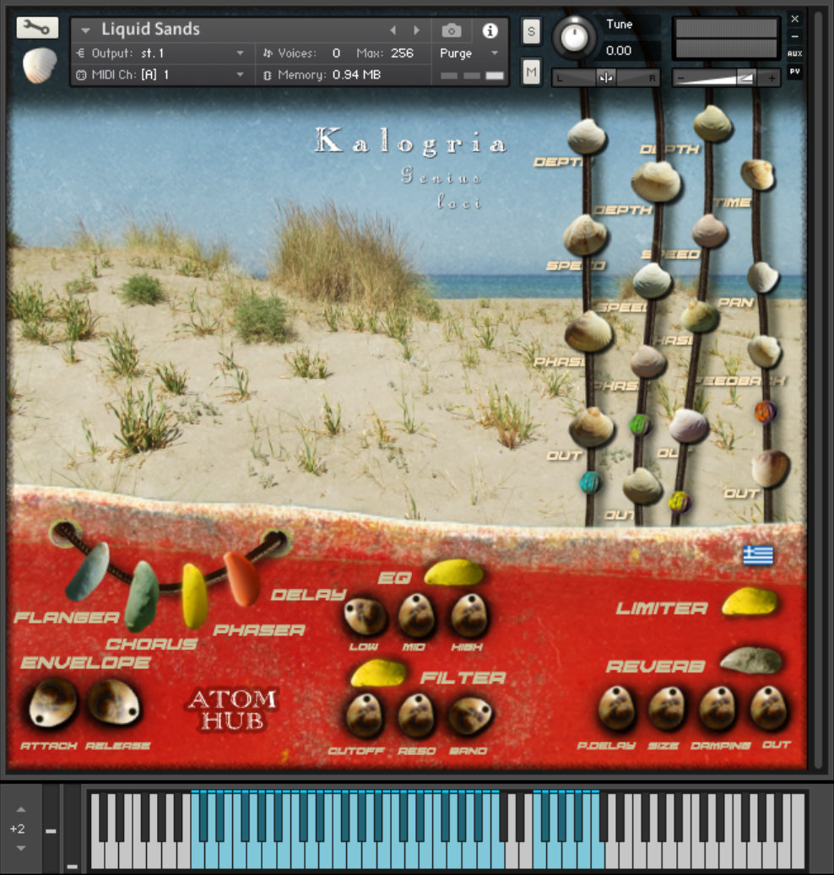Click the Max voices value 256
The image size is (834, 875).
point(402,53)
